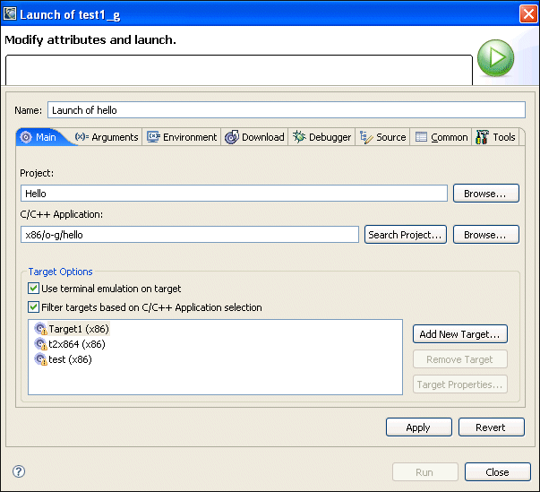Click the help question mark icon
The image size is (540, 492).
(x=19, y=471)
